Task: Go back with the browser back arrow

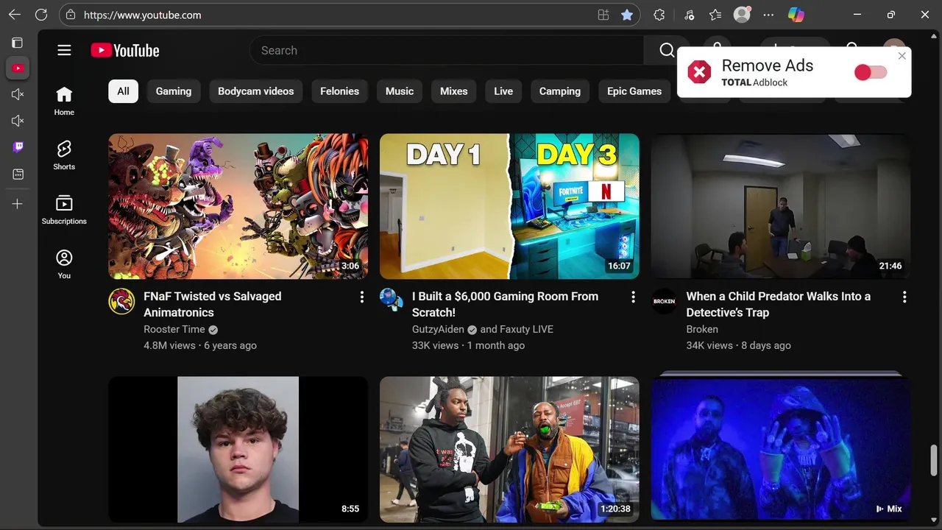Action: point(15,15)
